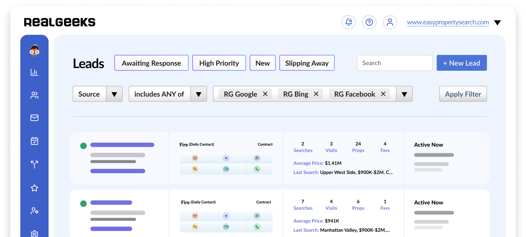Select the contacts icon in the sidebar
526x237 pixels.
pos(35,95)
